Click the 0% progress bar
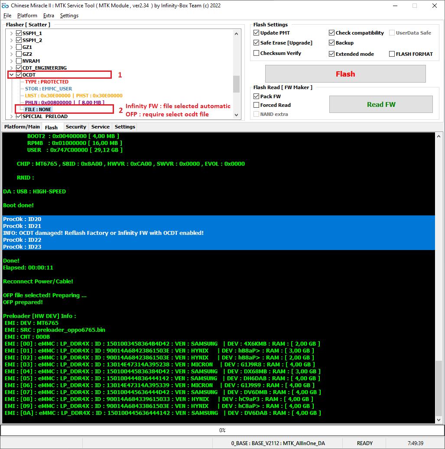Image resolution: width=445 pixels, height=449 pixels. 222,430
